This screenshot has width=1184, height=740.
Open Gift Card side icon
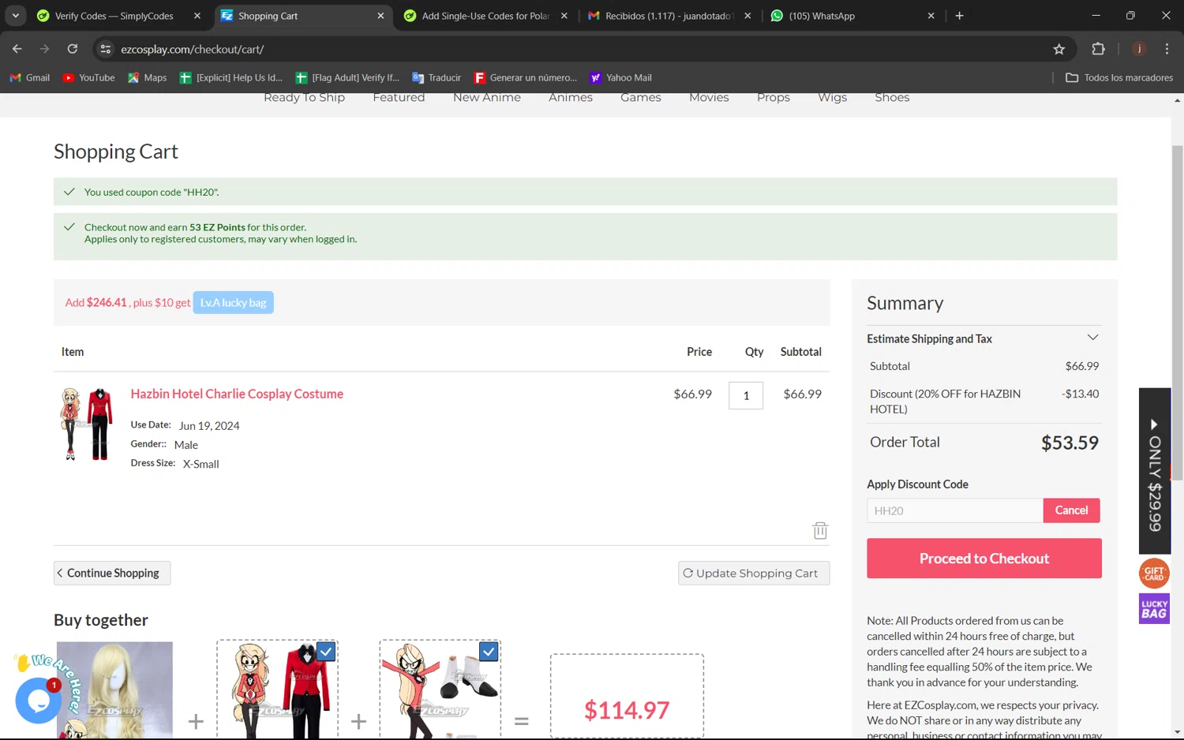[1154, 574]
